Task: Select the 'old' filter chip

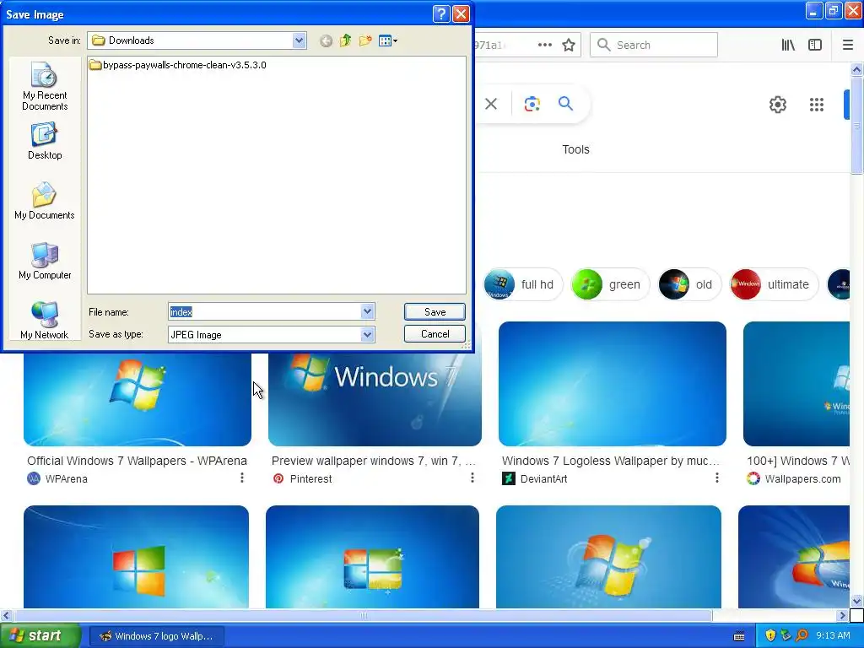Action: coord(689,284)
